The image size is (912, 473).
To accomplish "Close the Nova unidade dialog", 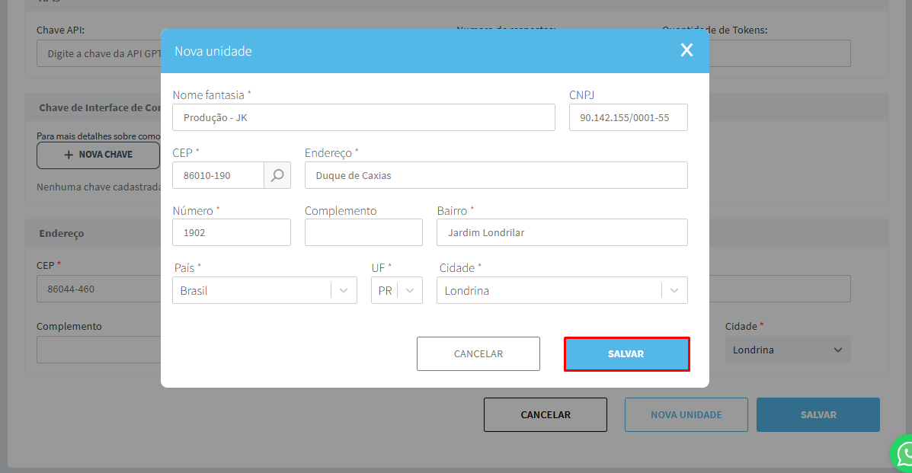I will click(686, 50).
